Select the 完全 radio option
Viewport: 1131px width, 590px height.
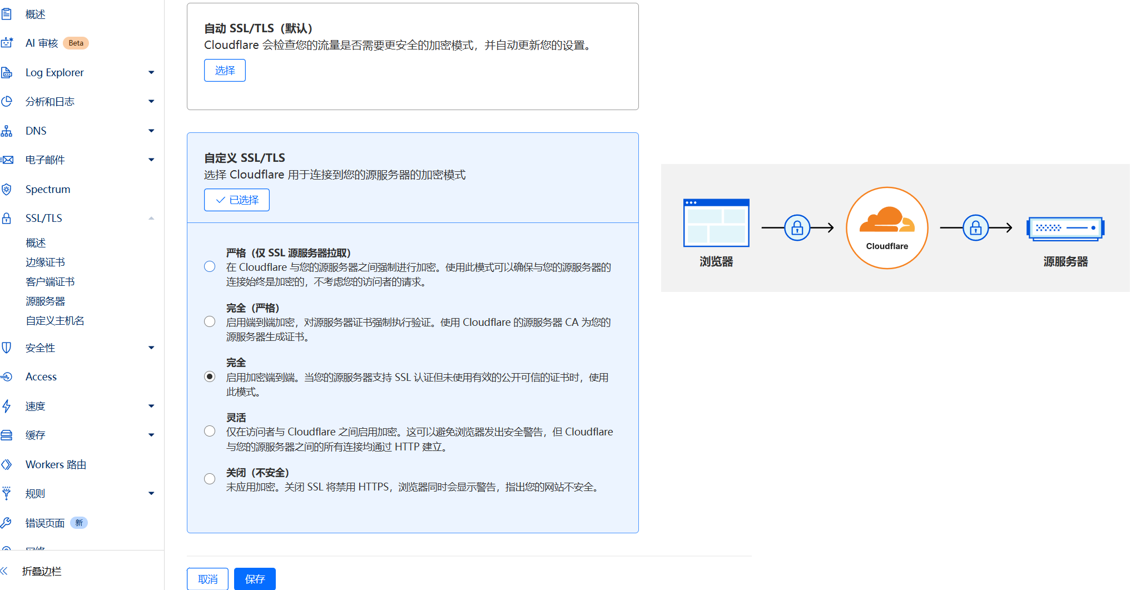click(x=210, y=376)
